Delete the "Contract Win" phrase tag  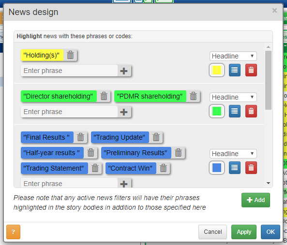click(x=163, y=168)
